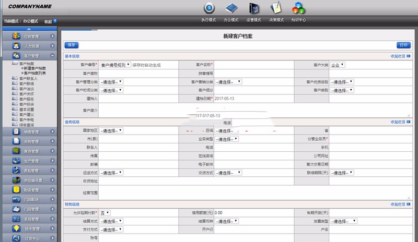
Task: Open the 允许延期付款 dropdown
Action: tap(105, 213)
